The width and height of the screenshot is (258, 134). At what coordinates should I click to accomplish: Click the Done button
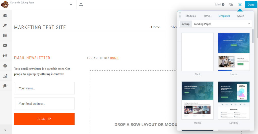251,5
